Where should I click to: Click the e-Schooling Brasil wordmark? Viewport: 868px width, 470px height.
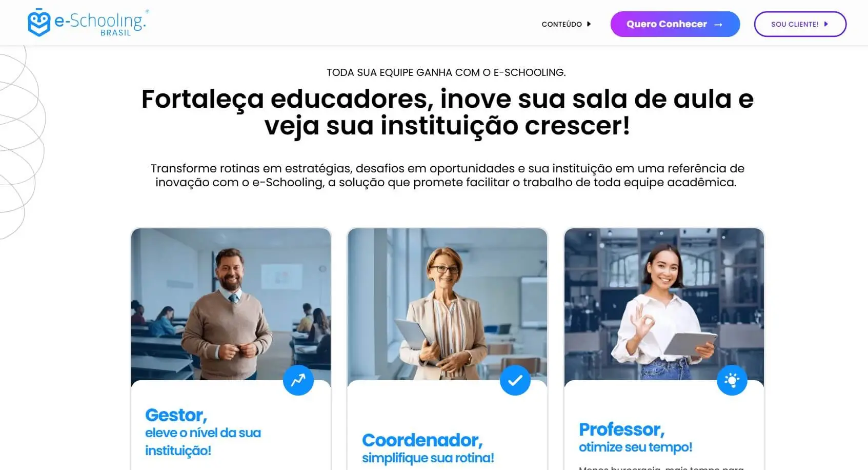(x=100, y=24)
